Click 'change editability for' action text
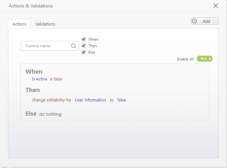 [52, 100]
